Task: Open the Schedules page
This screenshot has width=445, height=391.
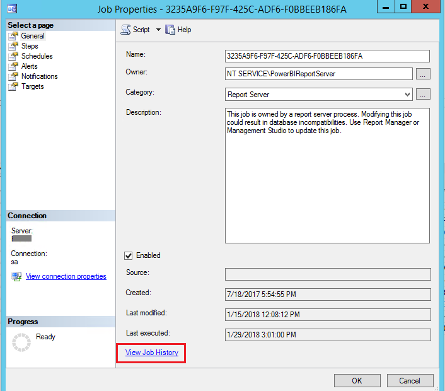Action: pos(37,56)
